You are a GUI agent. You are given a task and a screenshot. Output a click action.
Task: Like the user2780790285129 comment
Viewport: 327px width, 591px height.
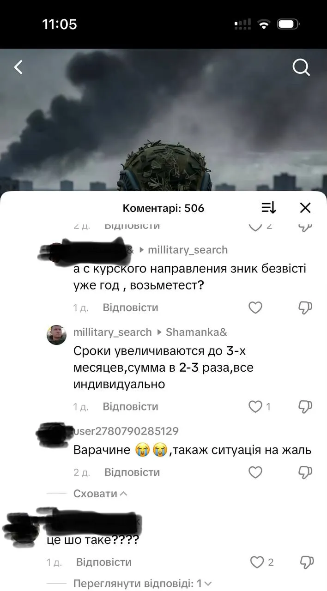tap(255, 472)
